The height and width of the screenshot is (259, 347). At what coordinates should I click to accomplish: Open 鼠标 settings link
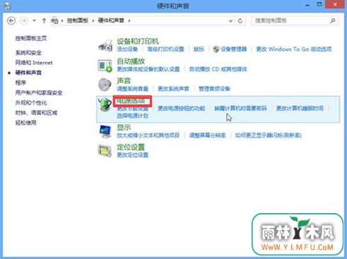point(199,49)
